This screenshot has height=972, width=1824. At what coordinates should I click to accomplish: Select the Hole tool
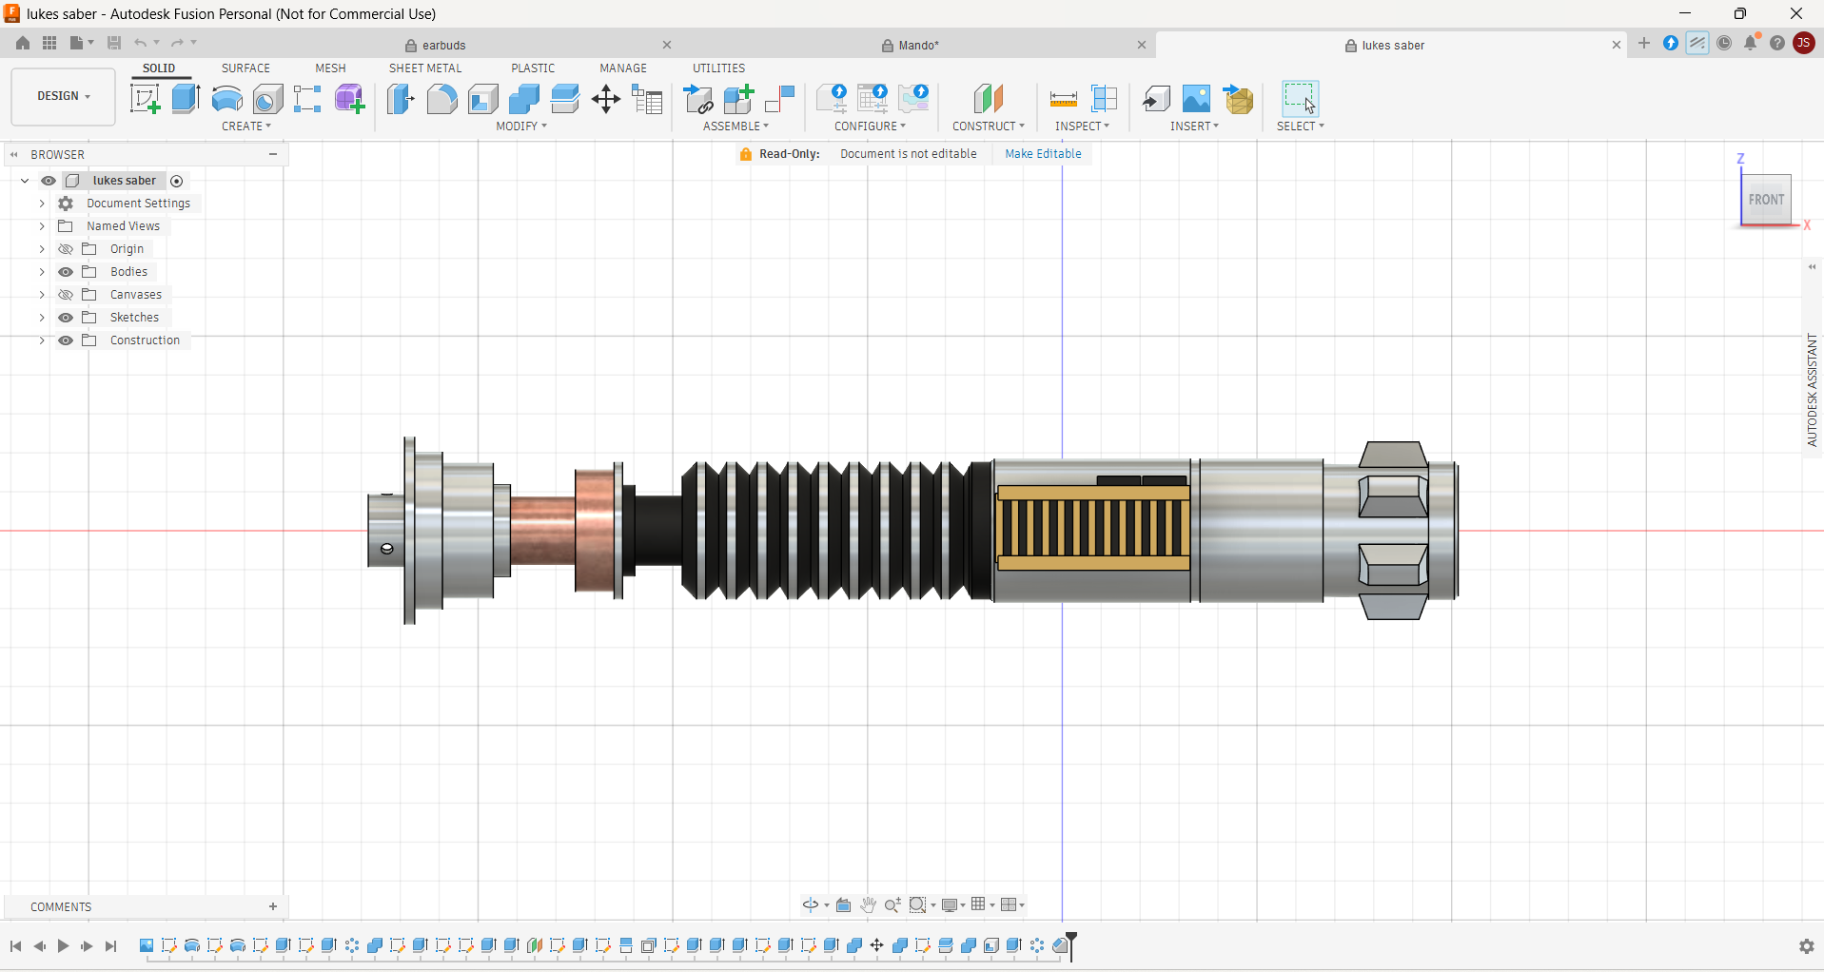(267, 99)
